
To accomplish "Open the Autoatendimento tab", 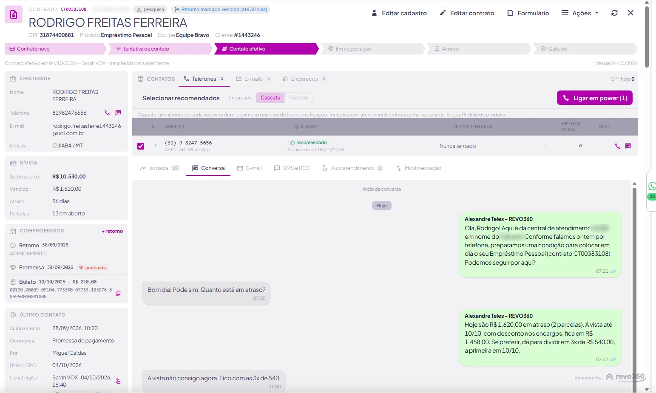I will click(352, 168).
